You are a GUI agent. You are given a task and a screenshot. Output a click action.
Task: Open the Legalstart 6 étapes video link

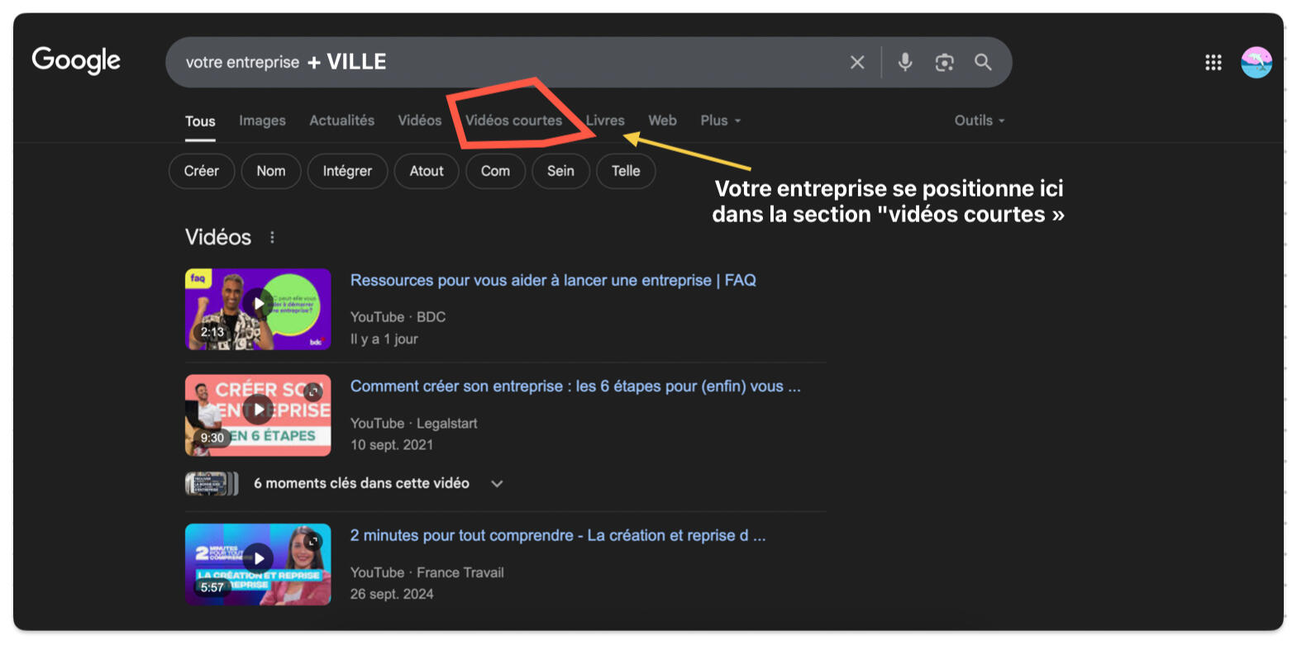[575, 387]
